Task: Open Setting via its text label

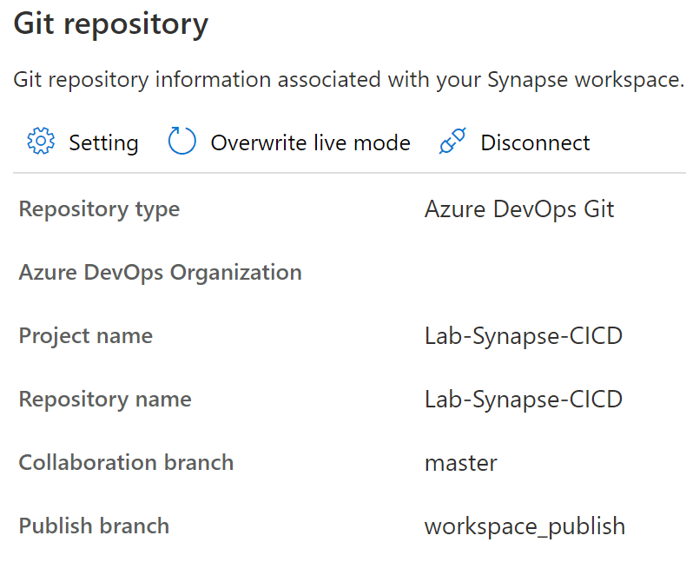Action: (x=103, y=142)
